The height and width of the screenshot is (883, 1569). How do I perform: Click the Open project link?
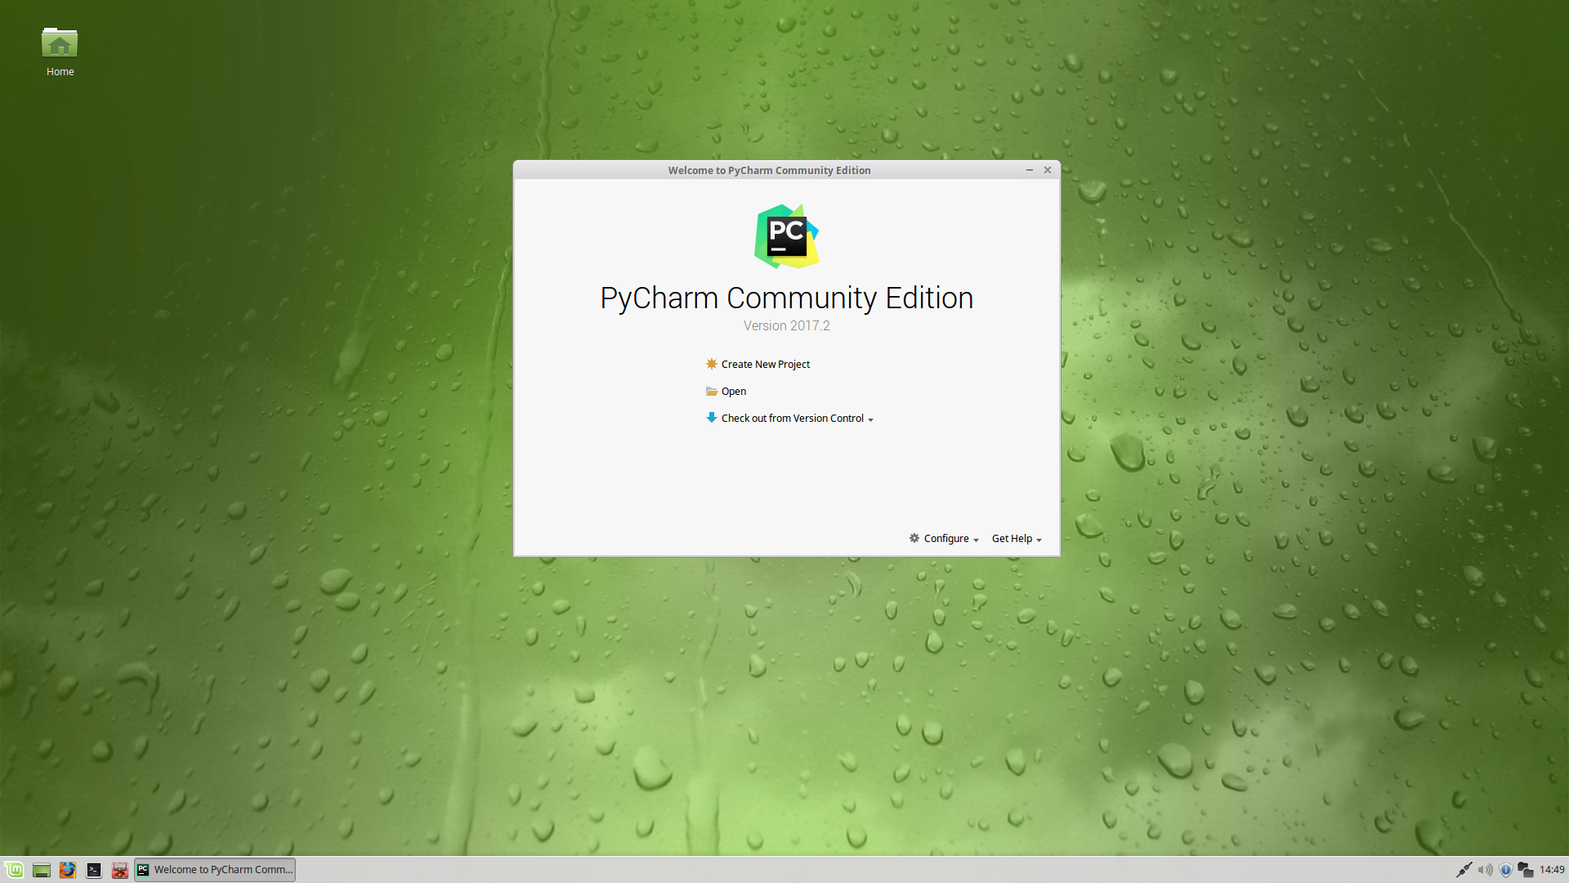(726, 392)
